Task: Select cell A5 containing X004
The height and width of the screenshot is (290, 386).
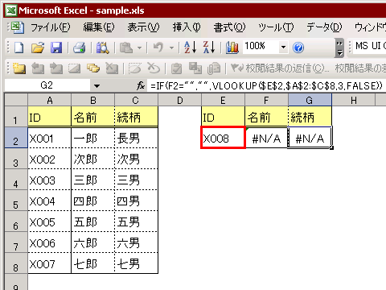Action: (x=49, y=201)
